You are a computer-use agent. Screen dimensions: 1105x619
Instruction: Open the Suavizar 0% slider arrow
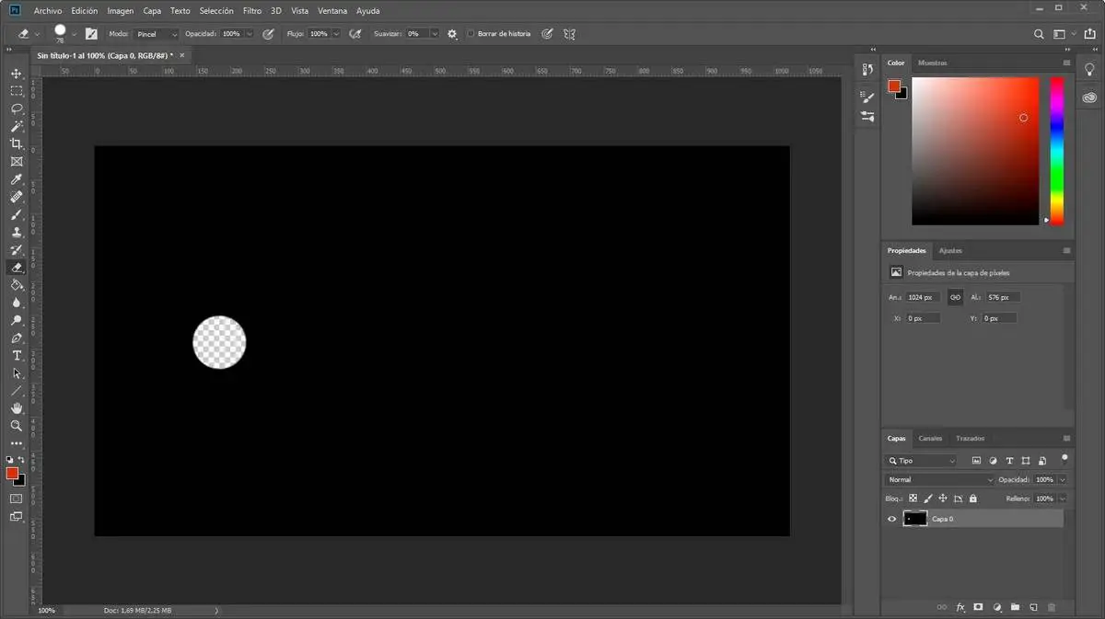(x=434, y=34)
